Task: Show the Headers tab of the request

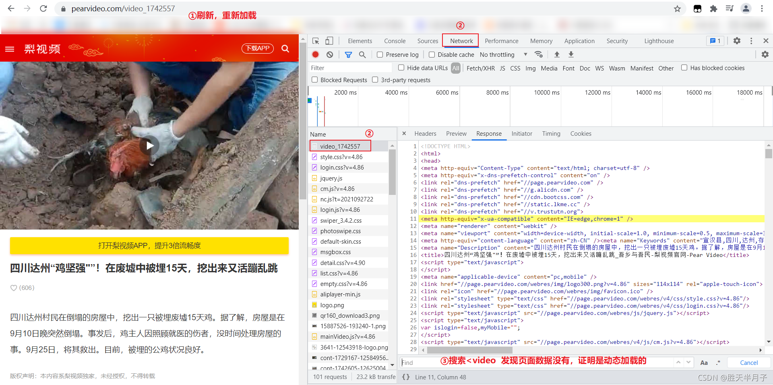Action: point(425,134)
